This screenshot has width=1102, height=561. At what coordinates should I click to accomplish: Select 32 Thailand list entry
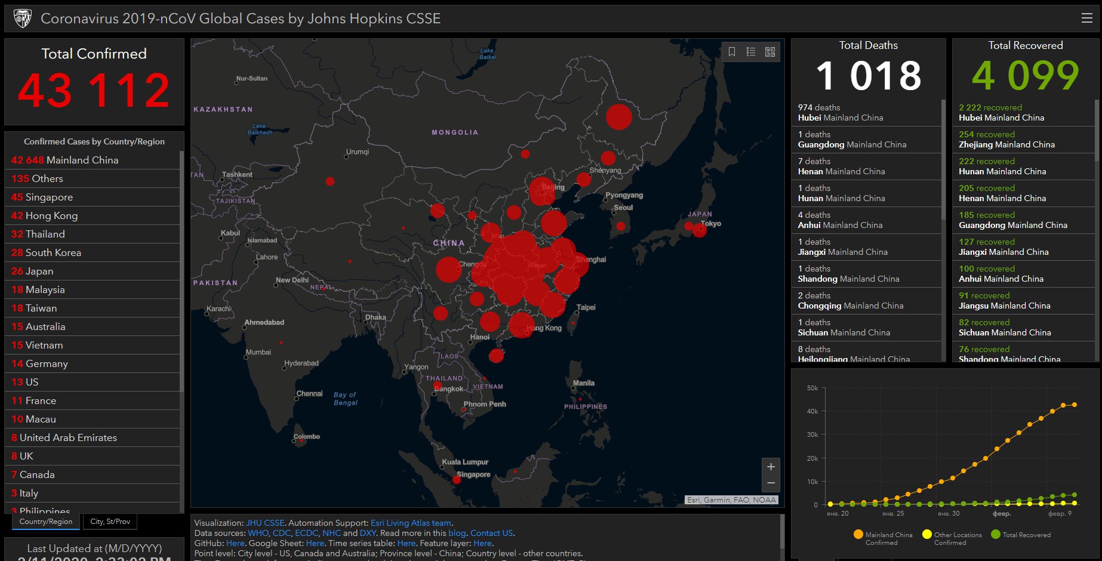coord(93,234)
